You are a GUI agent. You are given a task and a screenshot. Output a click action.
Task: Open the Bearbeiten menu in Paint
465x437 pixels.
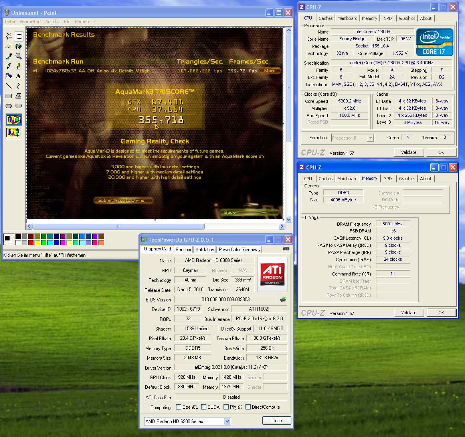click(x=30, y=22)
